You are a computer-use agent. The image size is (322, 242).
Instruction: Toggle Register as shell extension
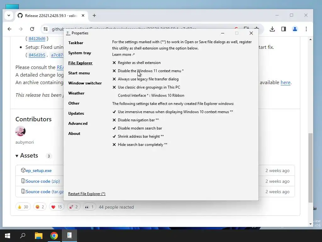136,63
